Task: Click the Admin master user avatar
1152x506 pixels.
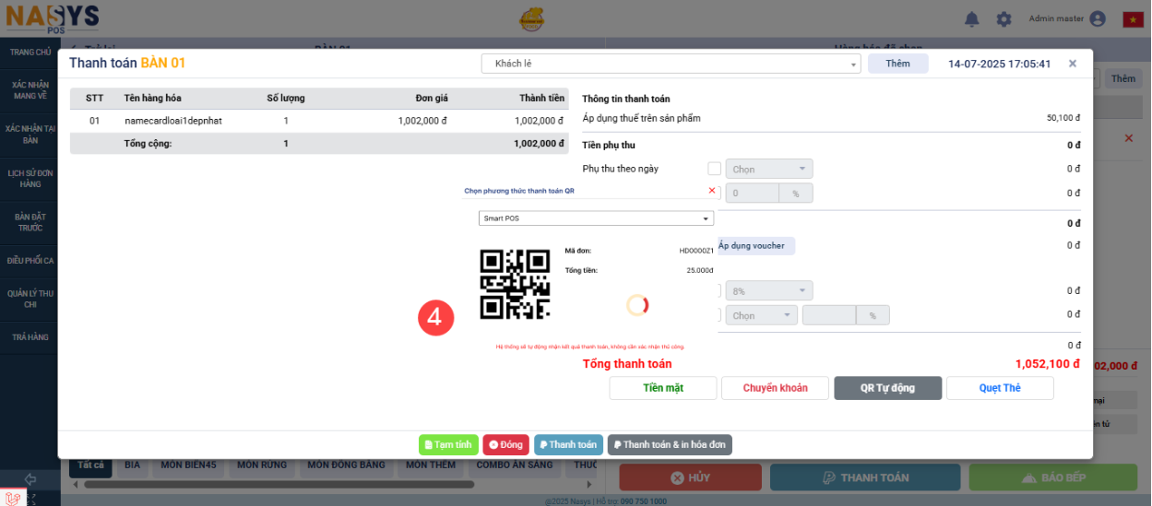Action: point(1097,19)
